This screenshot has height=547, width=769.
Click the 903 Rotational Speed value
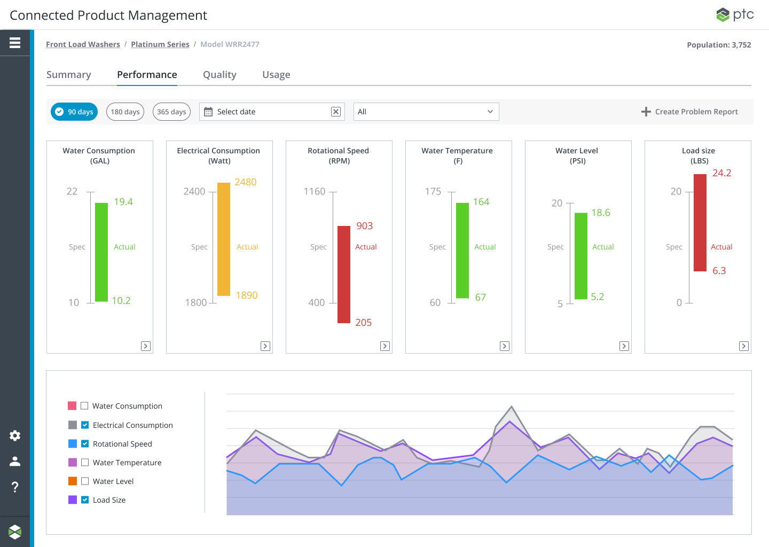[x=365, y=226]
